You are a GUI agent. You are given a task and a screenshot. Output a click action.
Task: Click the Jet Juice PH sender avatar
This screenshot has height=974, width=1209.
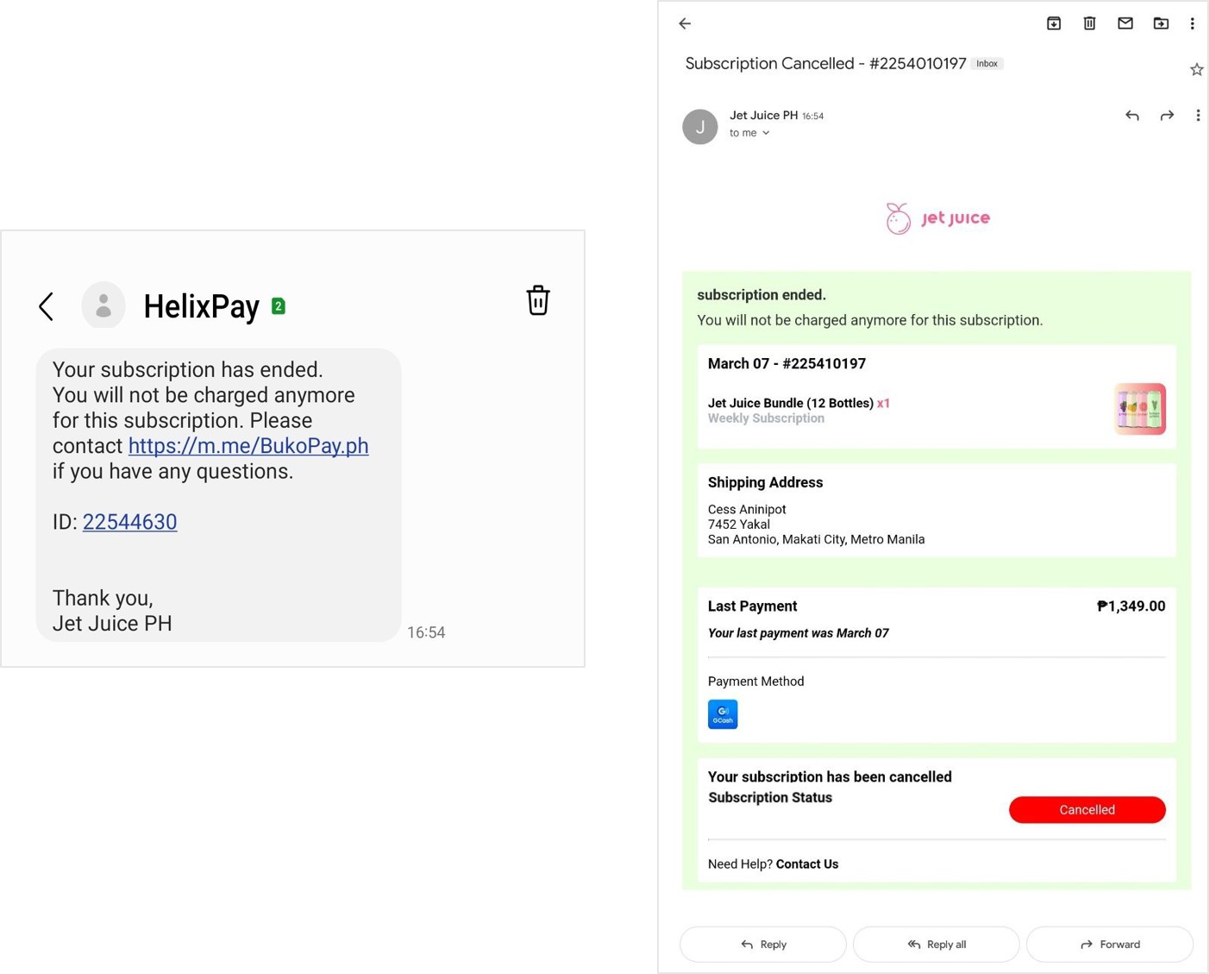(x=700, y=127)
